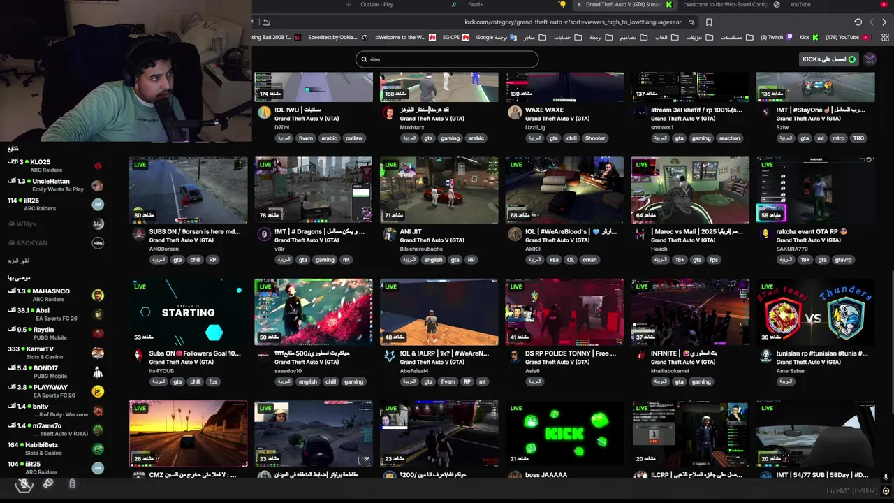This screenshot has width=894, height=503.
Task: Open the حسابات bookmarks folder
Action: [567, 37]
